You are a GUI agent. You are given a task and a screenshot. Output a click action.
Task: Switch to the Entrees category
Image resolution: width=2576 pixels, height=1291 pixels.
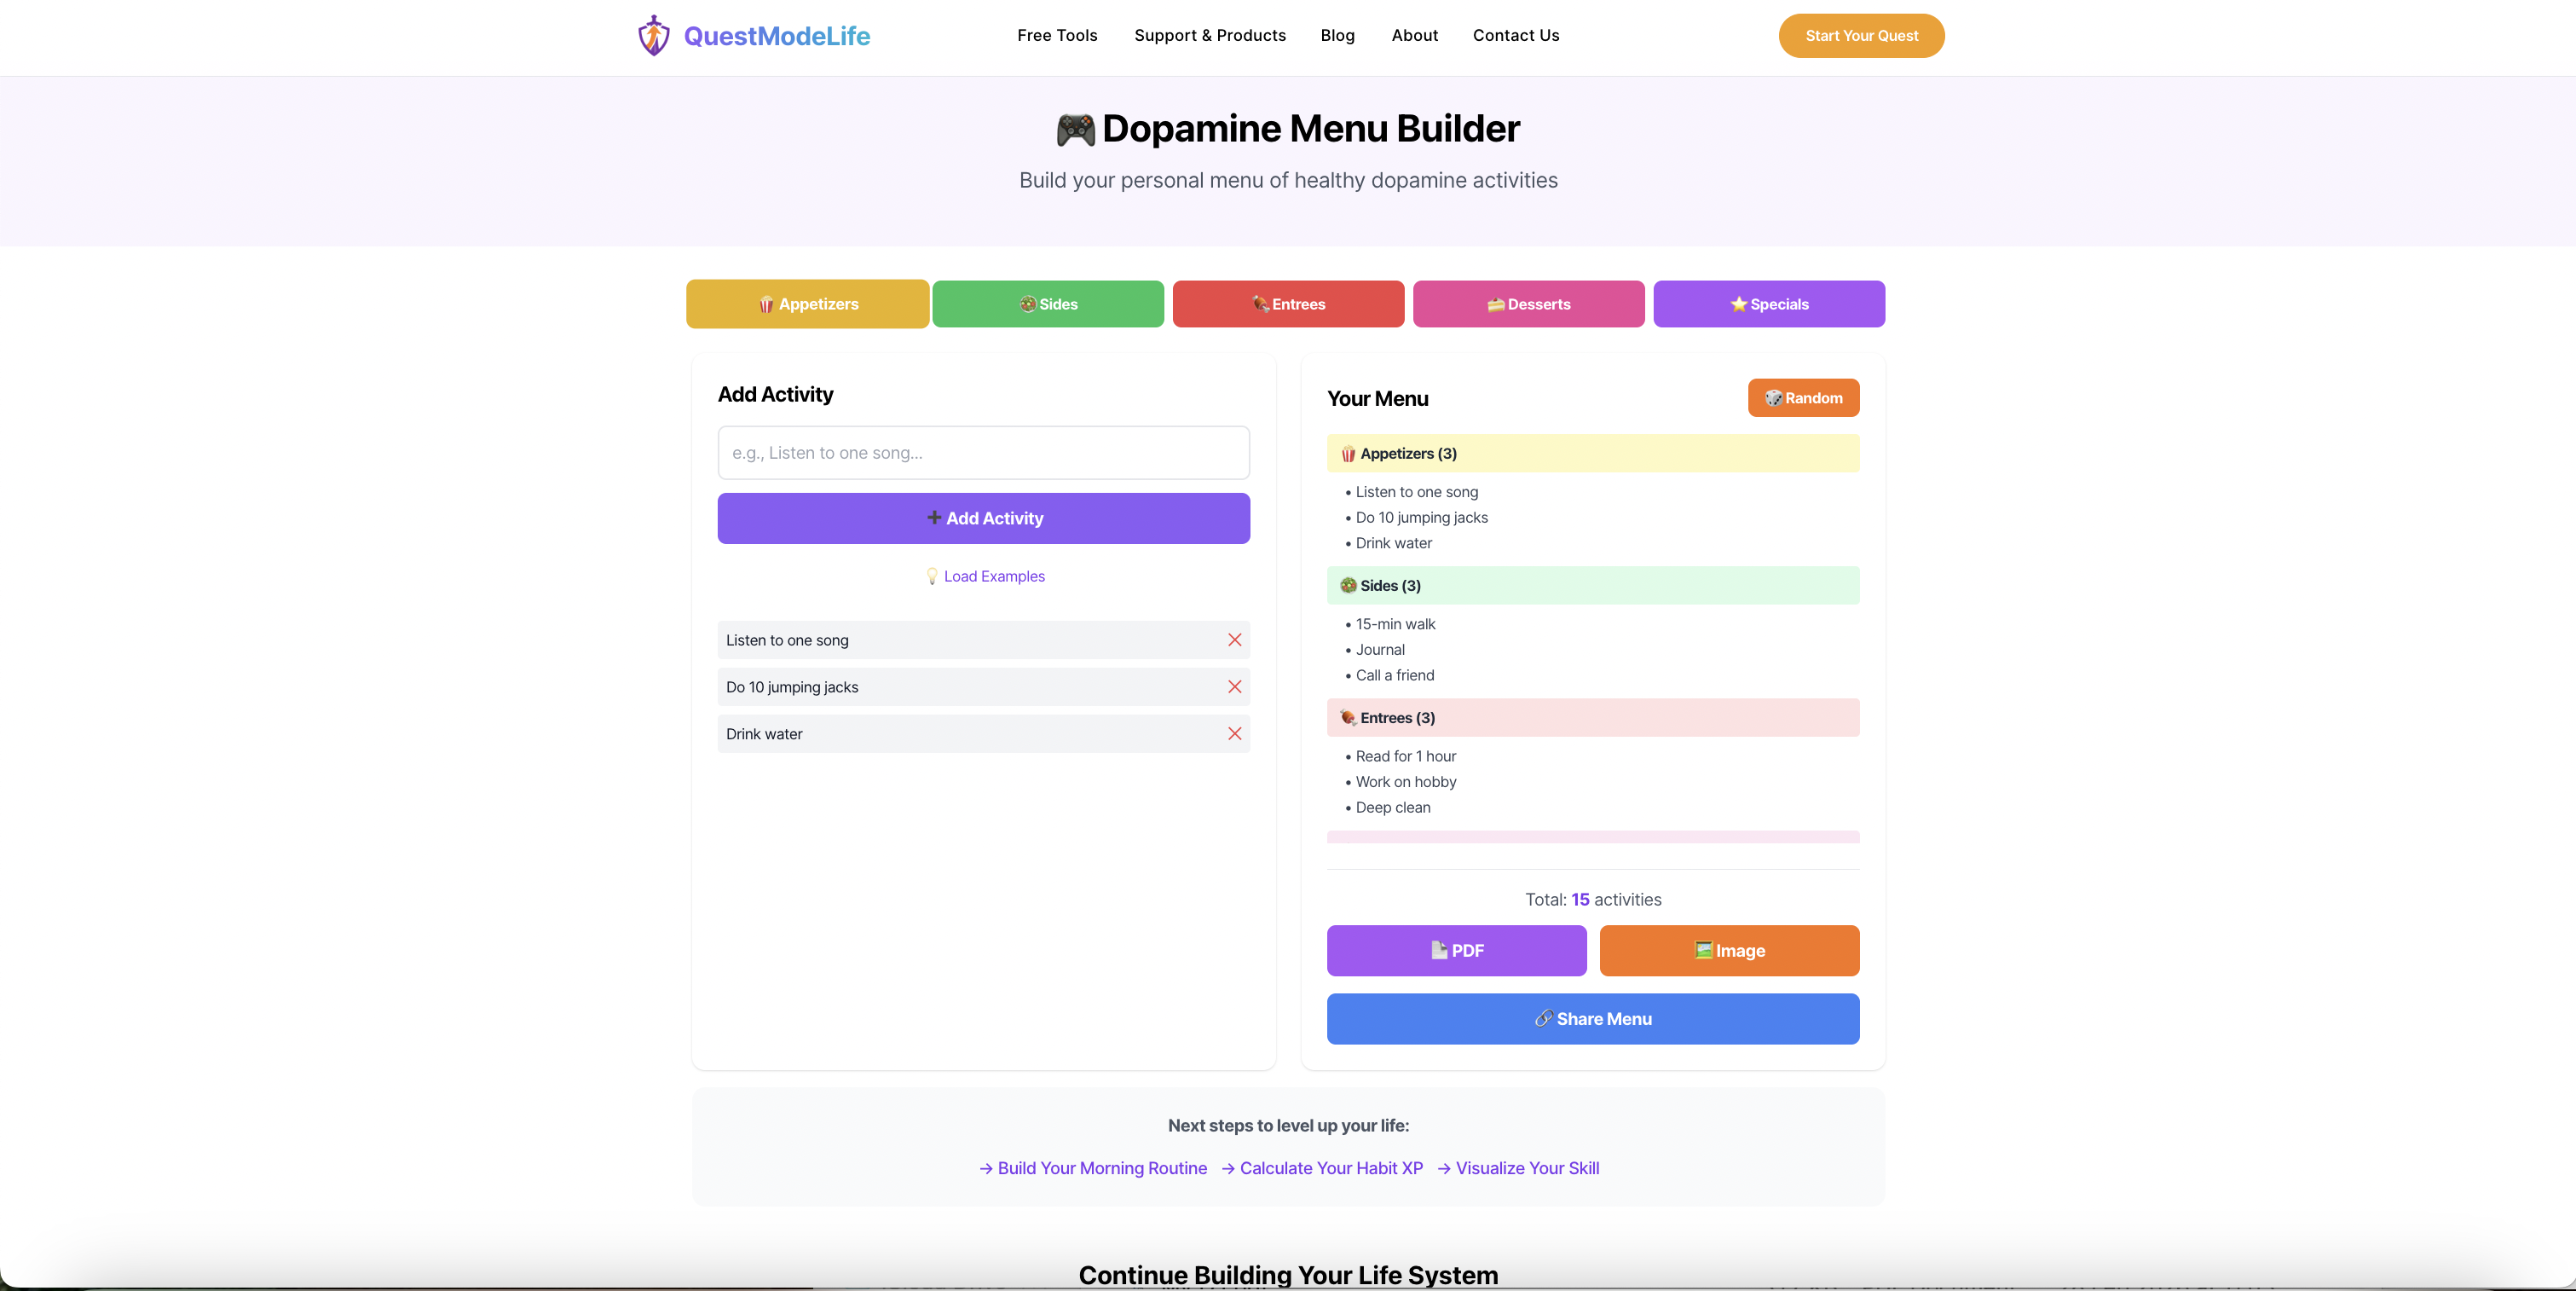coord(1287,304)
